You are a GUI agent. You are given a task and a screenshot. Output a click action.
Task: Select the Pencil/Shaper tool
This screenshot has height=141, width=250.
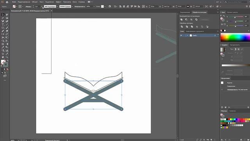[x=3, y=31]
